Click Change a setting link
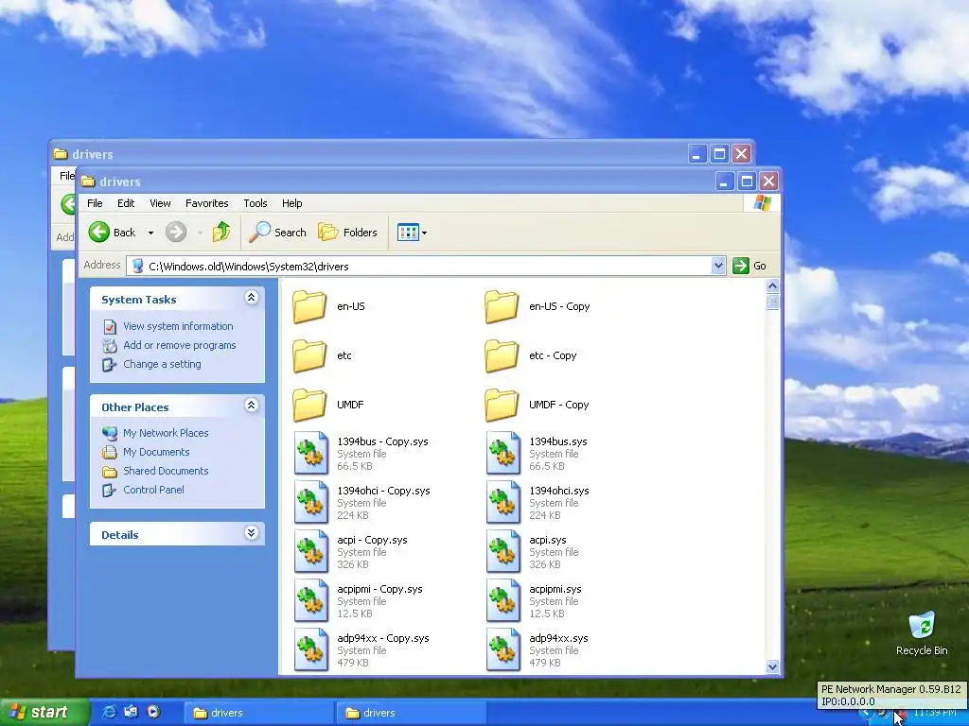This screenshot has width=969, height=726. click(162, 364)
